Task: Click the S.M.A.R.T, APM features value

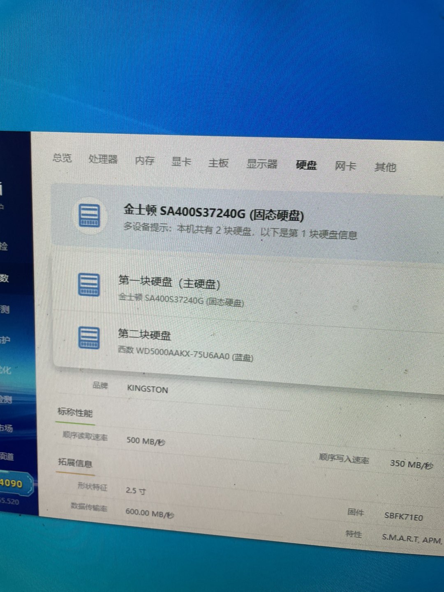Action: pyautogui.click(x=412, y=539)
